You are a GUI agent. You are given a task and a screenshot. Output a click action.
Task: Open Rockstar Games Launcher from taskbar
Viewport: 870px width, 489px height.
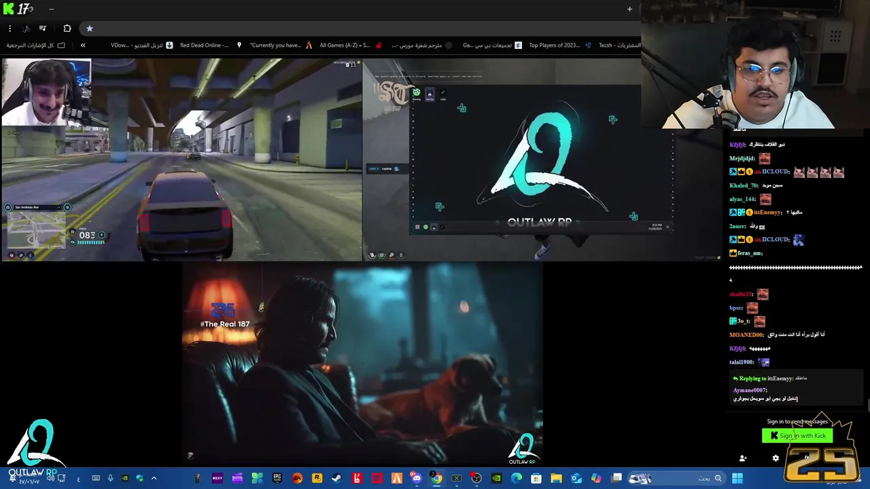[317, 478]
